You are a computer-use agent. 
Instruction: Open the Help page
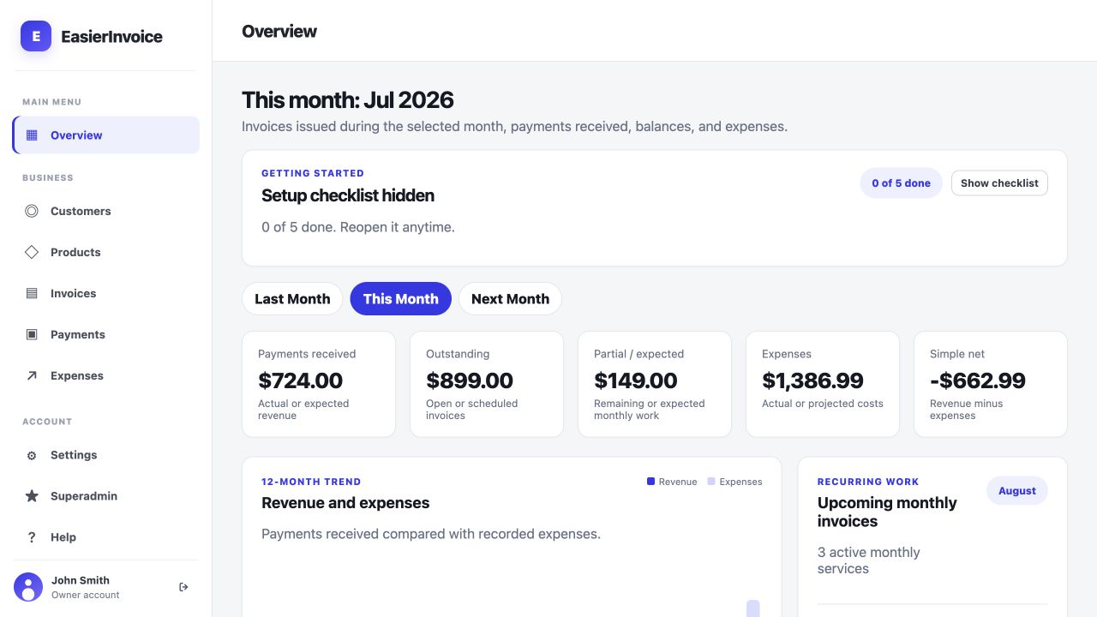(106, 537)
